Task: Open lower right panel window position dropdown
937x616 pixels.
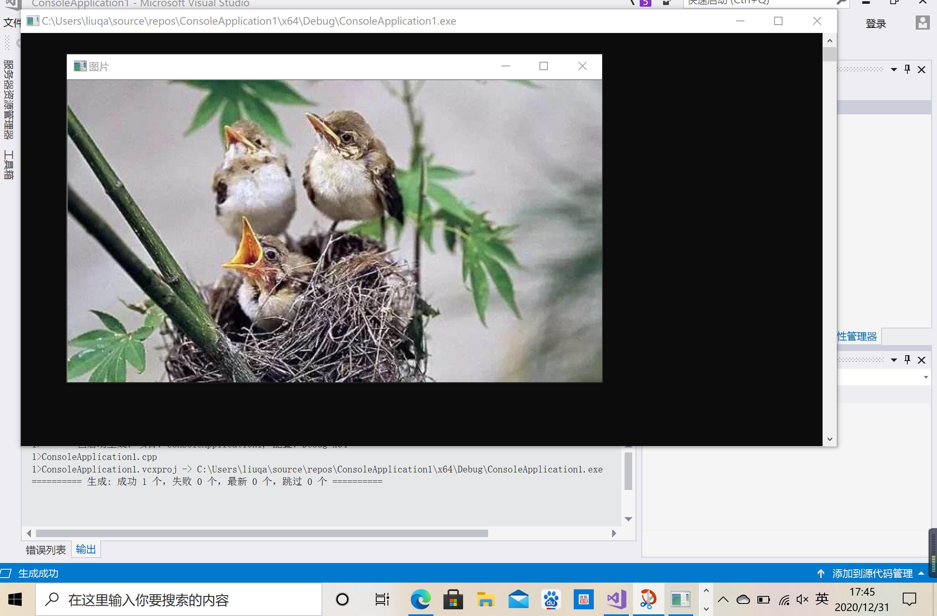Action: [894, 360]
